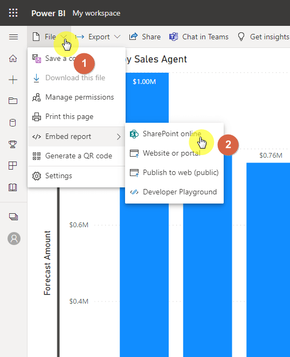
Task: Choose Print this page
Action: pos(77,116)
